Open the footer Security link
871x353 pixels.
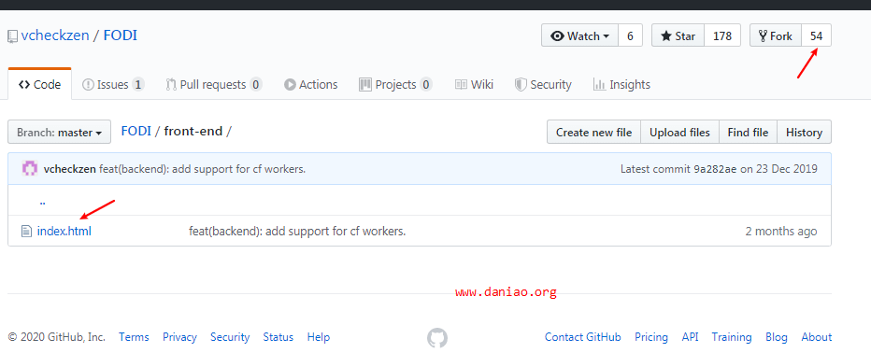230,337
